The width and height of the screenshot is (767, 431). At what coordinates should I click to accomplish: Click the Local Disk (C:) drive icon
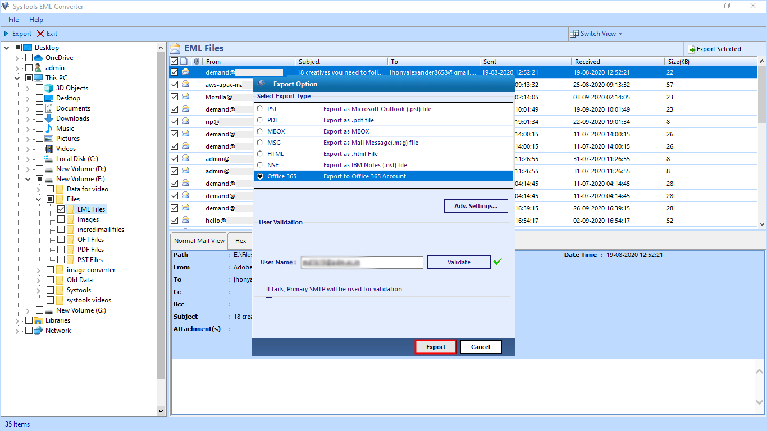point(49,159)
